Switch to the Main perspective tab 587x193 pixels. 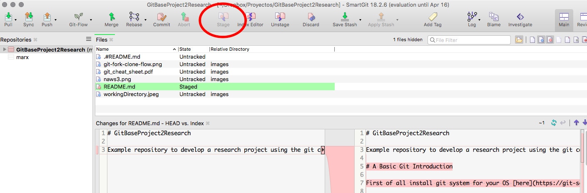564,20
